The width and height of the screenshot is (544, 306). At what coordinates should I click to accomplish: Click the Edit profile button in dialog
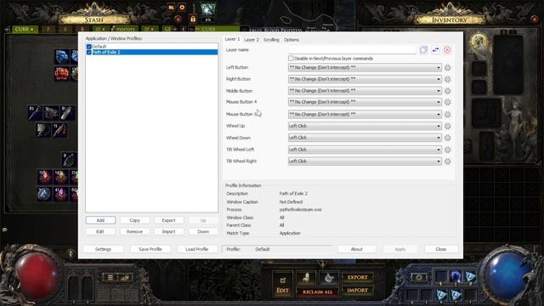100,231
